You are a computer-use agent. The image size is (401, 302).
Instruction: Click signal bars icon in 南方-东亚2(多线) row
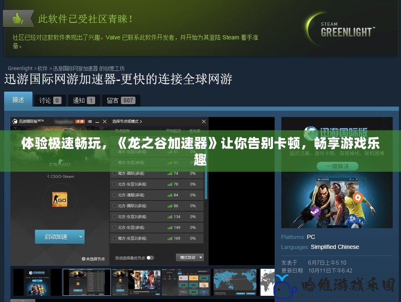click(x=170, y=239)
